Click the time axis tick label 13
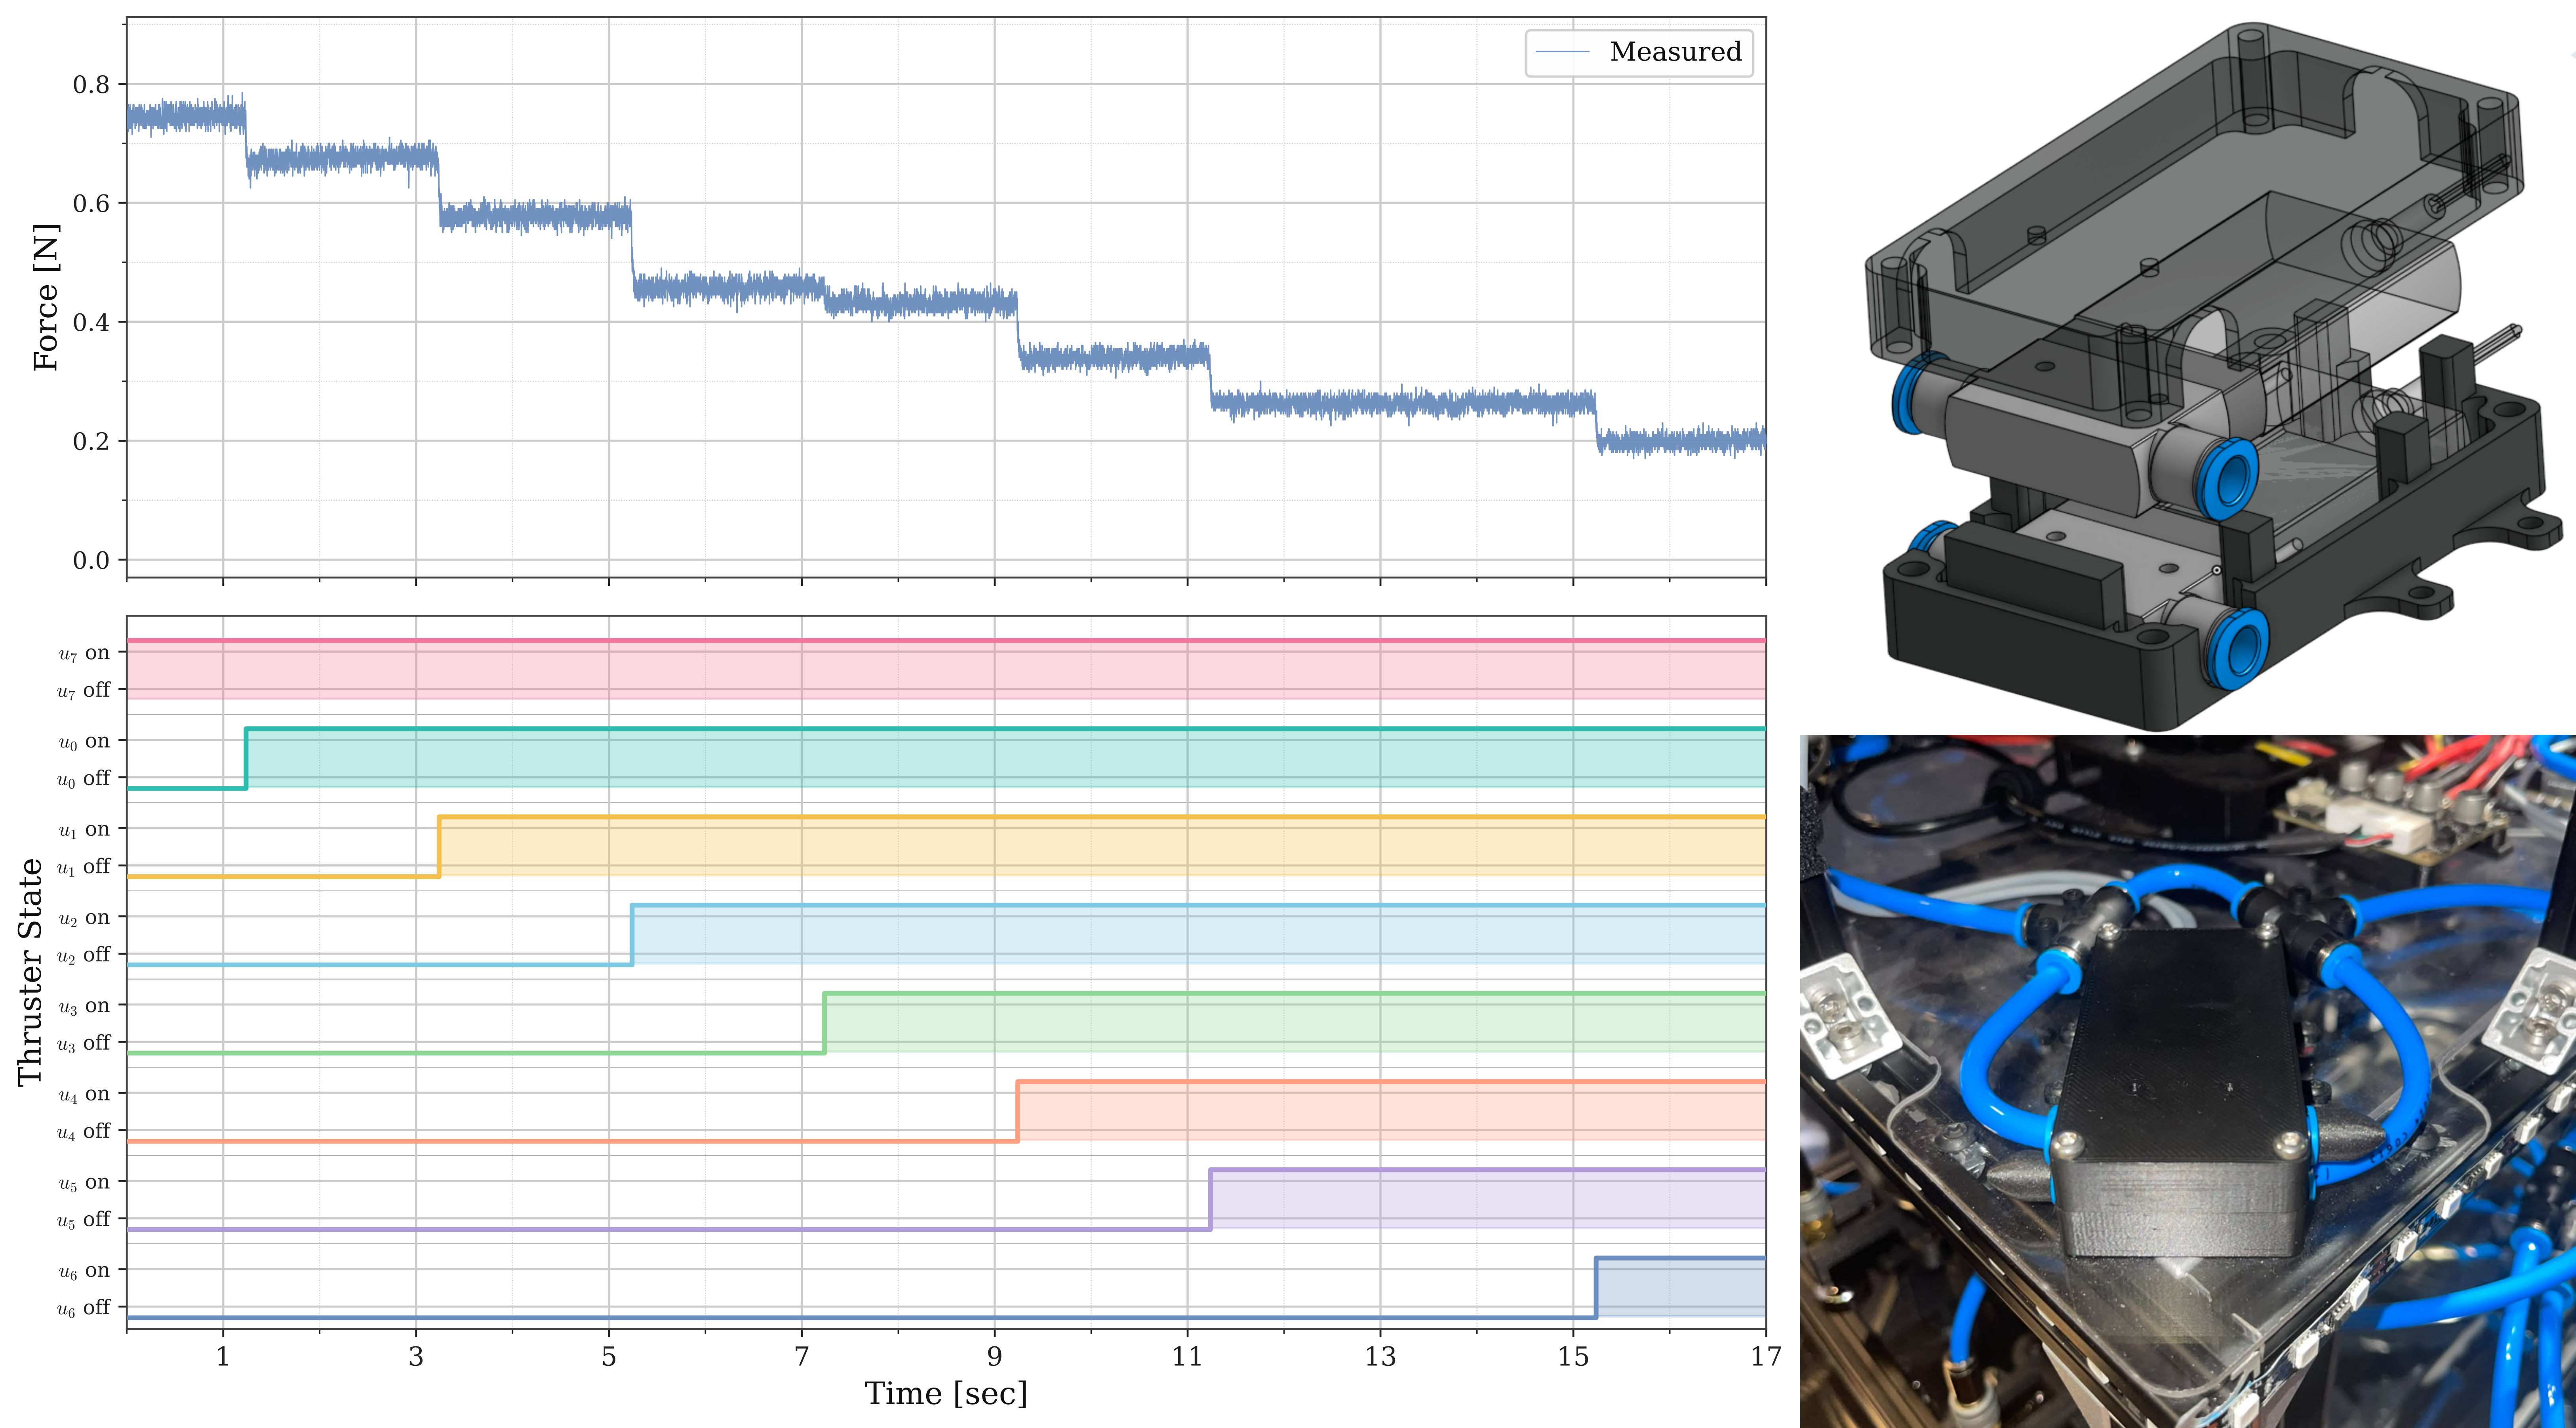Image resolution: width=2576 pixels, height=1428 pixels. coord(1380,1357)
